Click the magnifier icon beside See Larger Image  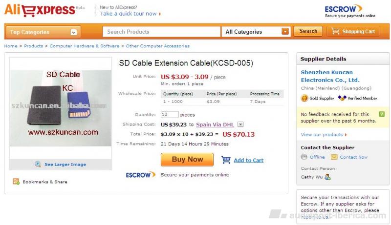pyautogui.click(x=38, y=164)
